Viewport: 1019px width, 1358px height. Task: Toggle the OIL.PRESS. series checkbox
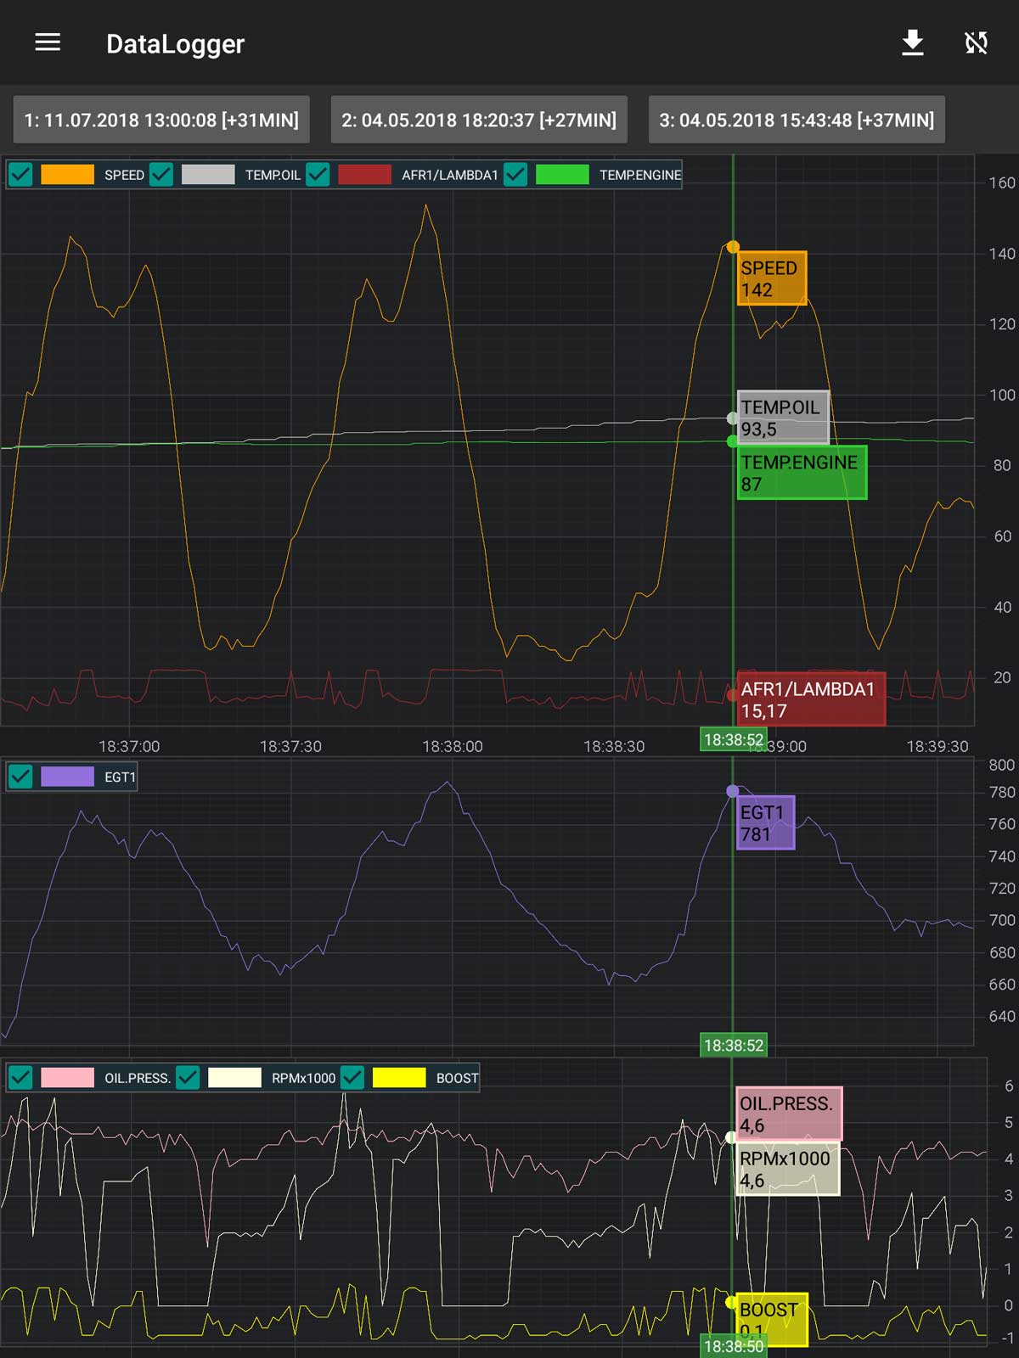click(20, 1078)
